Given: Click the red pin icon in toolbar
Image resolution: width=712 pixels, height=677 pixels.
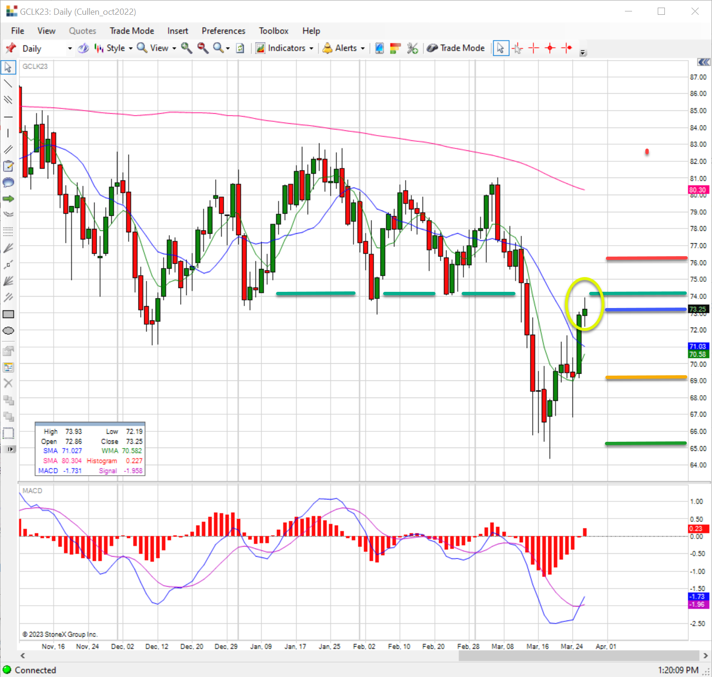Looking at the screenshot, I should pyautogui.click(x=10, y=48).
